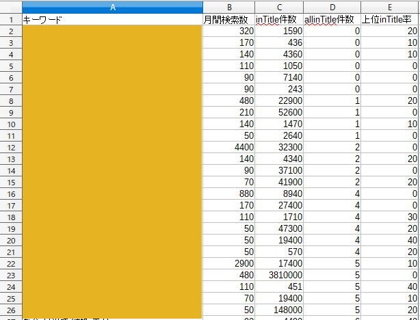Select the value 30 in row 18
Screen dimensions: 420x320
click(390, 217)
